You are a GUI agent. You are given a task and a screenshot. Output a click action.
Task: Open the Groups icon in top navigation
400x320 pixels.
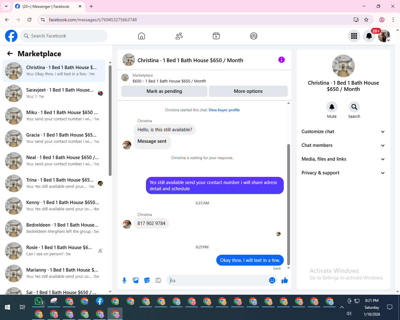click(x=254, y=36)
